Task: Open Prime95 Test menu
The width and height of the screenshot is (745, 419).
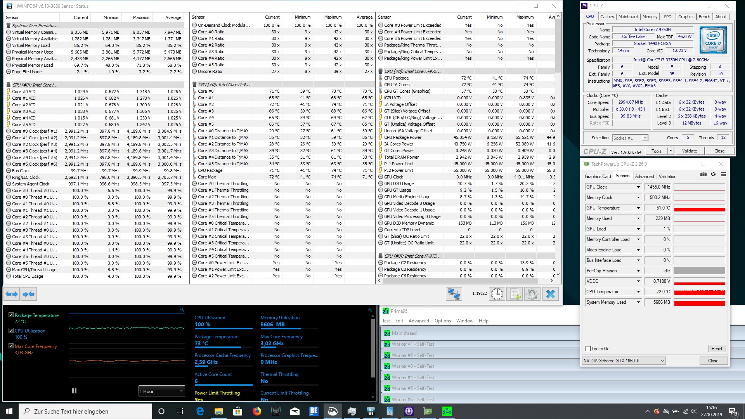Action: click(x=386, y=321)
